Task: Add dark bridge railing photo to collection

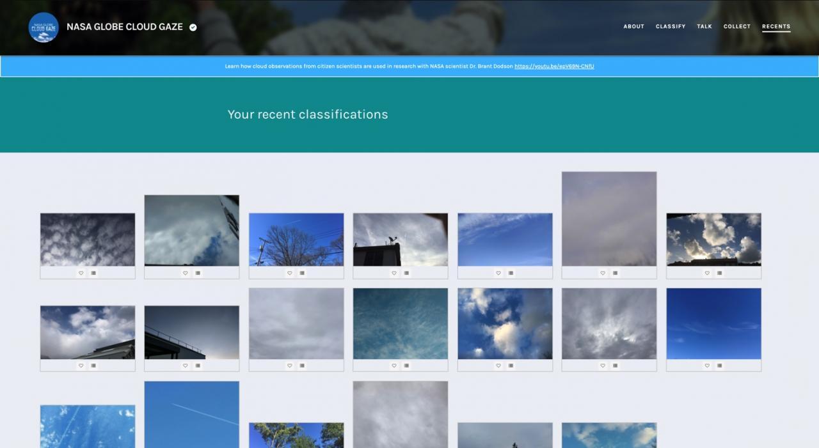Action: click(x=198, y=366)
